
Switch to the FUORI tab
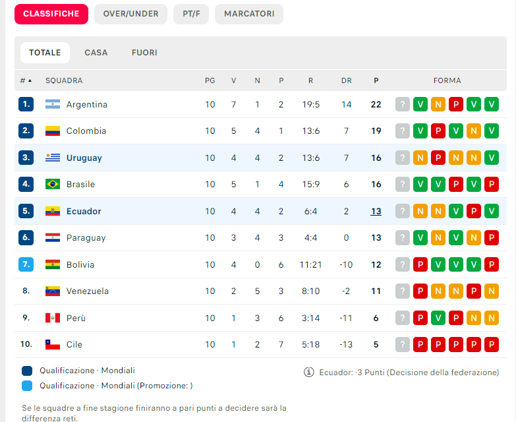tap(144, 53)
